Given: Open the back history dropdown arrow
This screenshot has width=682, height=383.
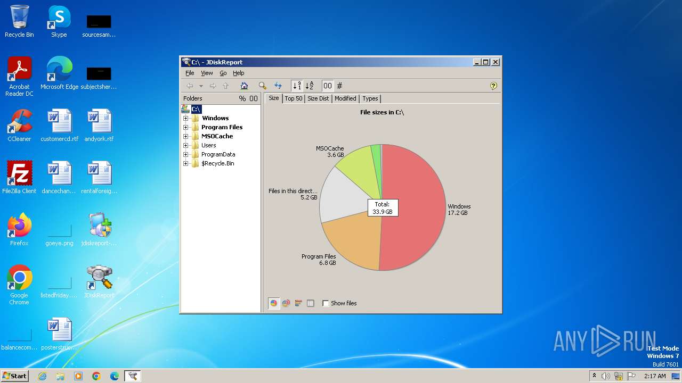Looking at the screenshot, I should (x=201, y=86).
